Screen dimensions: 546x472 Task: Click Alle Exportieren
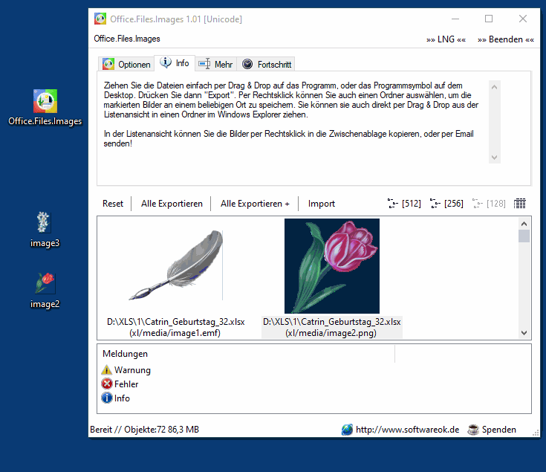[172, 204]
